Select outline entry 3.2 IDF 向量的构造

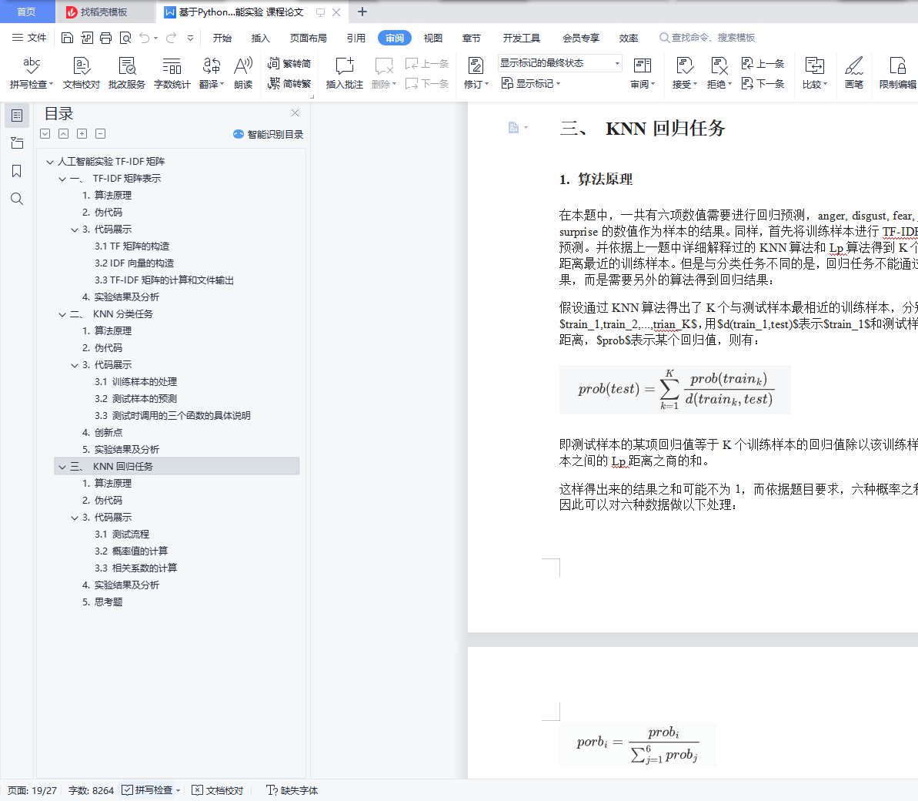(134, 263)
